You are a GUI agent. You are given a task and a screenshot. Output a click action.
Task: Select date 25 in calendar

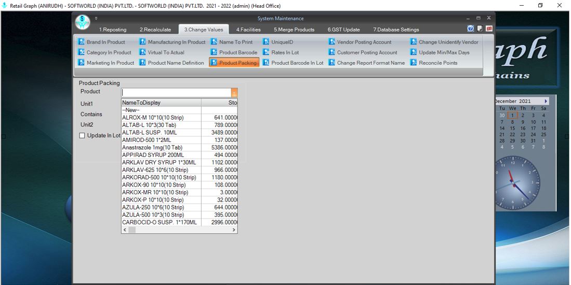pos(543,134)
